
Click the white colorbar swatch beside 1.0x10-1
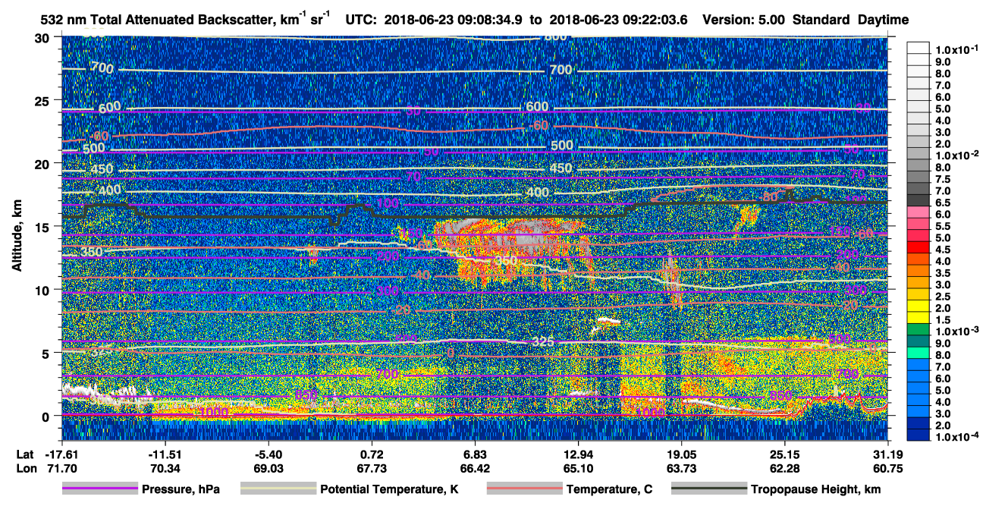[x=919, y=47]
